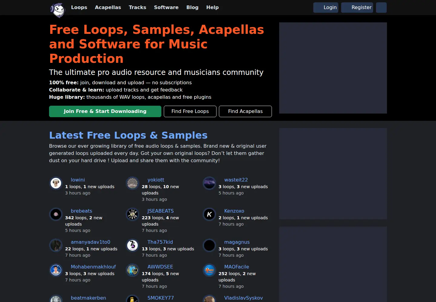
Task: Go to the Blog page
Action: click(192, 7)
